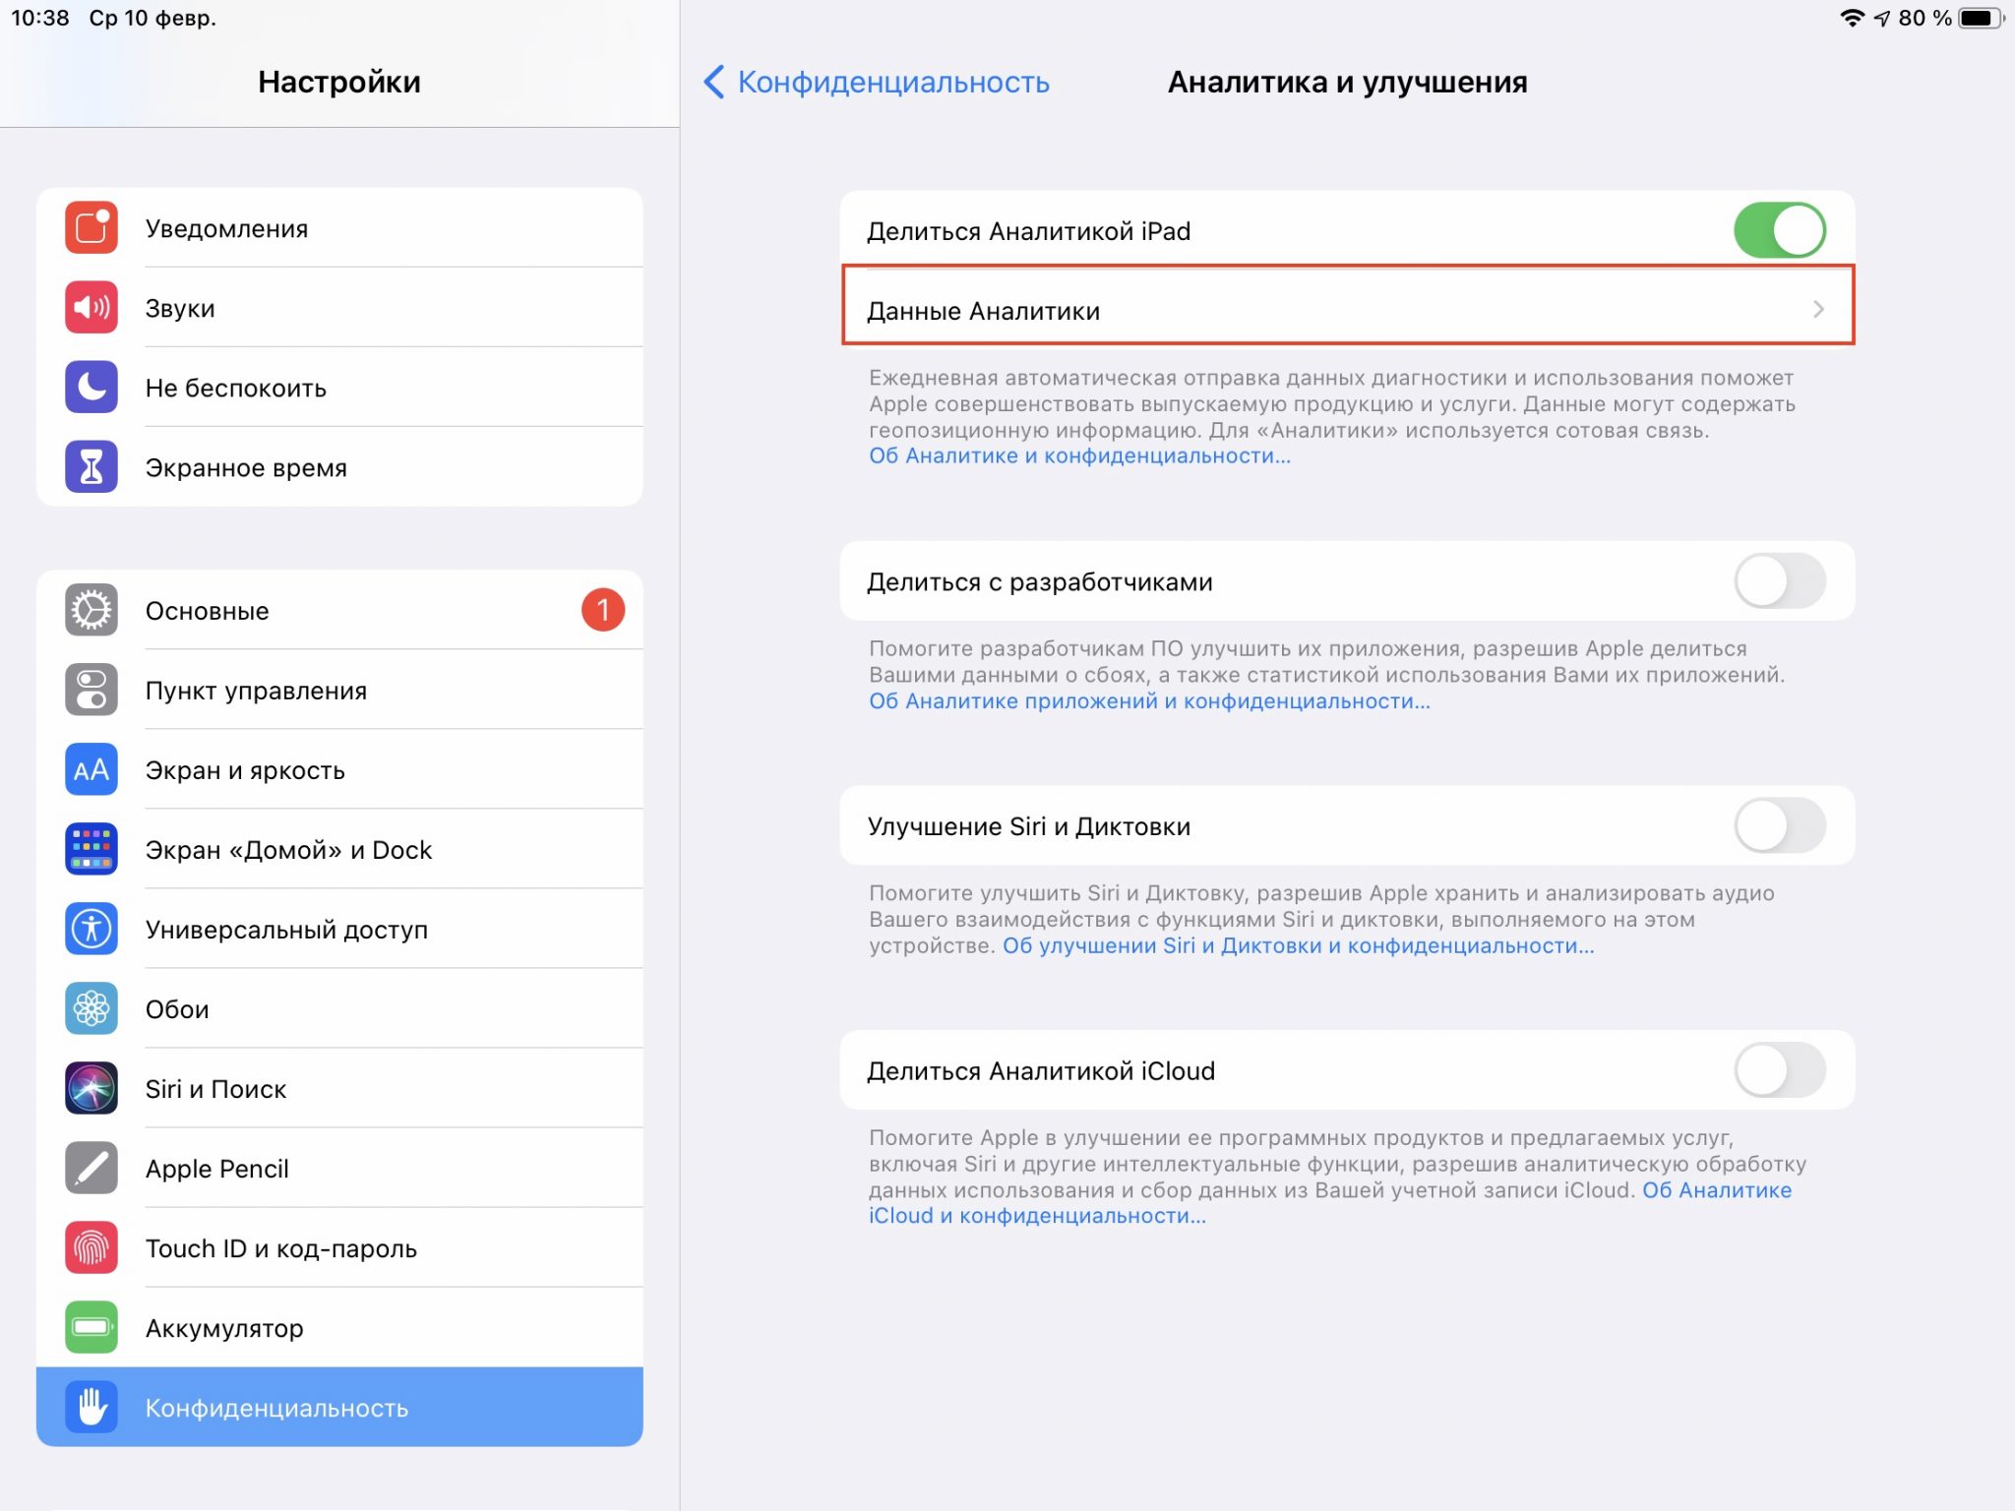This screenshot has width=2015, height=1511.
Task: Open Звуки settings
Action: coord(337,308)
